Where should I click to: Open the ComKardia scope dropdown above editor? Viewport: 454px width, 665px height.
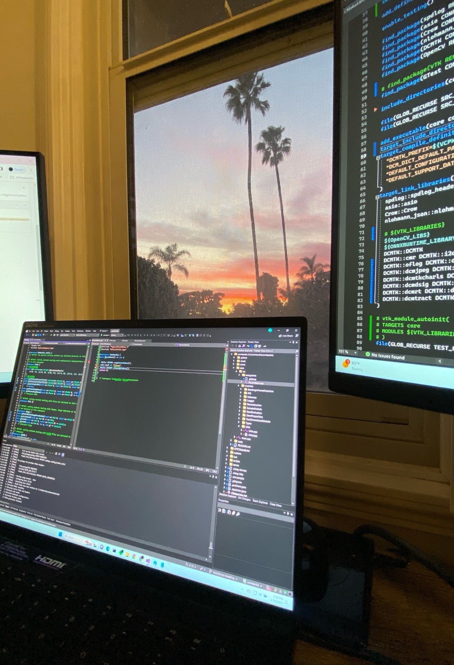click(x=153, y=344)
